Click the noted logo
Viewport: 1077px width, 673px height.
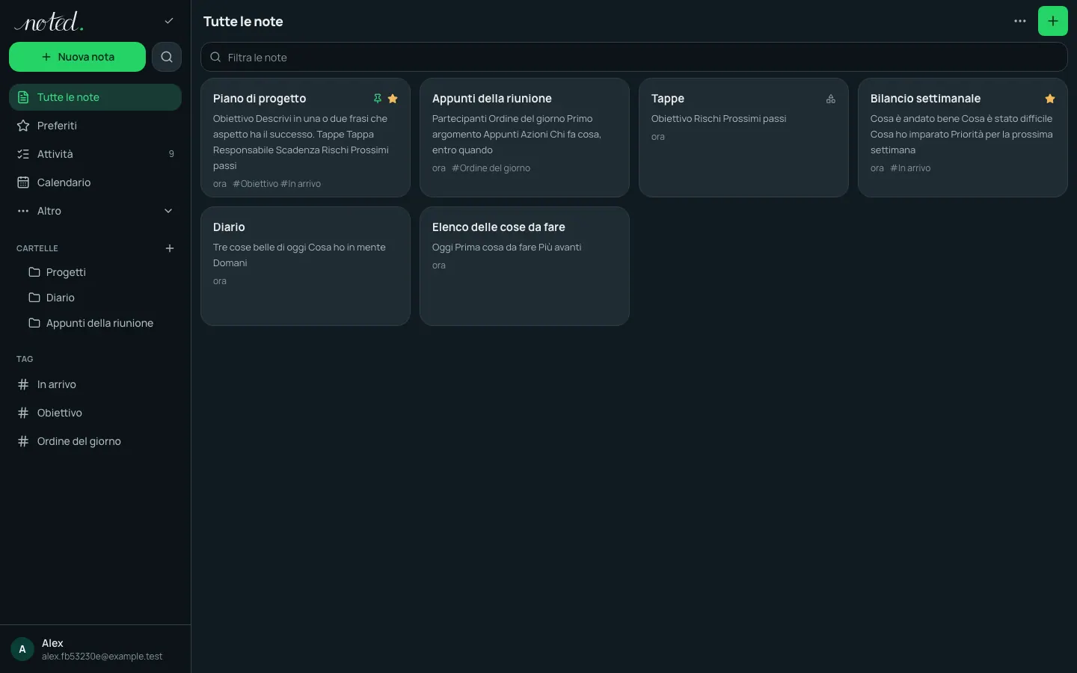pyautogui.click(x=49, y=22)
